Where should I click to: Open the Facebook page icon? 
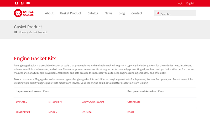[x=22, y=3]
